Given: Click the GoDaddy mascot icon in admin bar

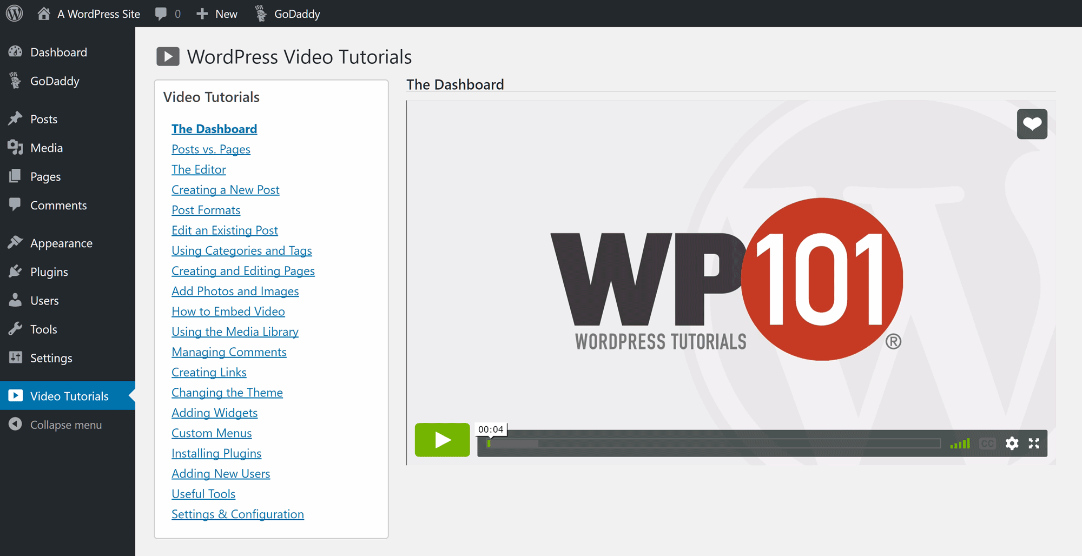Looking at the screenshot, I should pyautogui.click(x=261, y=14).
